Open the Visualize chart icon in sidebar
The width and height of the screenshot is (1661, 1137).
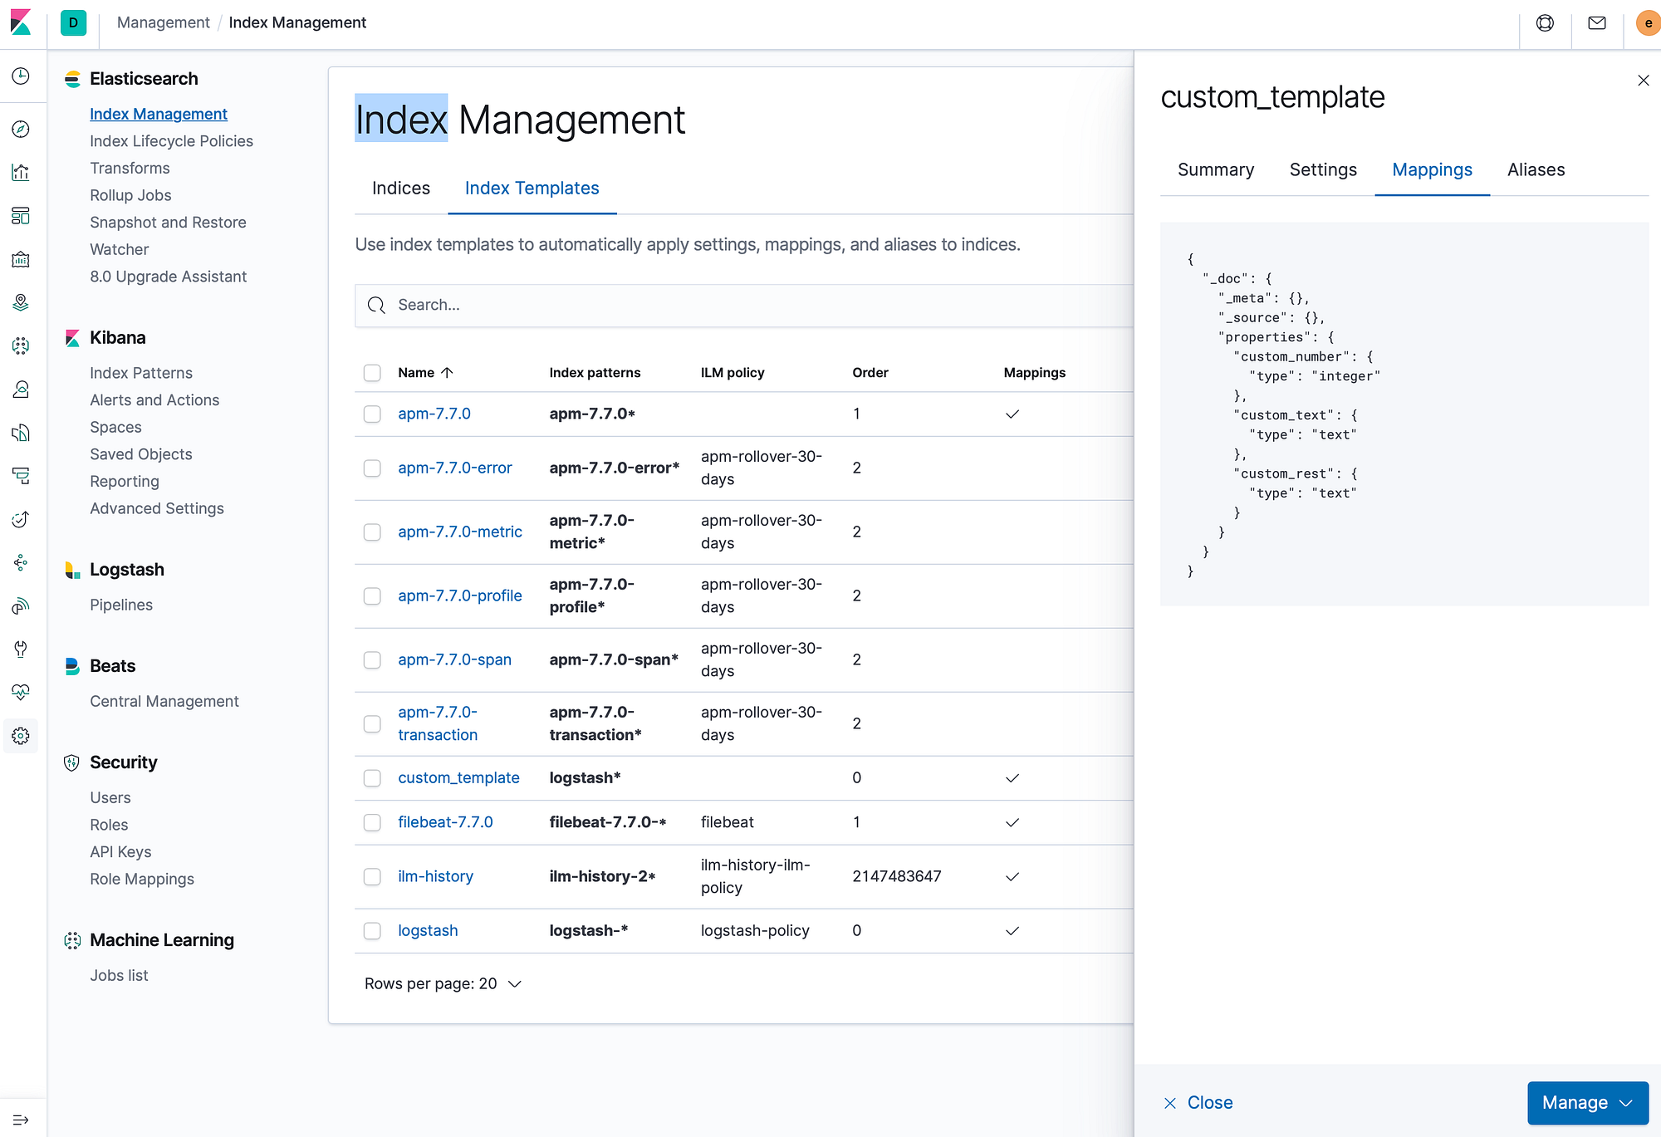21,172
